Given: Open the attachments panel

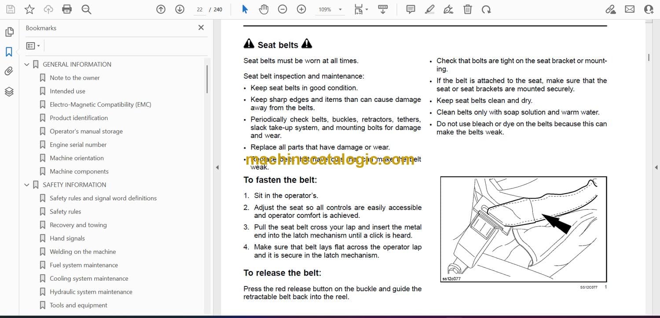Looking at the screenshot, I should [x=9, y=71].
